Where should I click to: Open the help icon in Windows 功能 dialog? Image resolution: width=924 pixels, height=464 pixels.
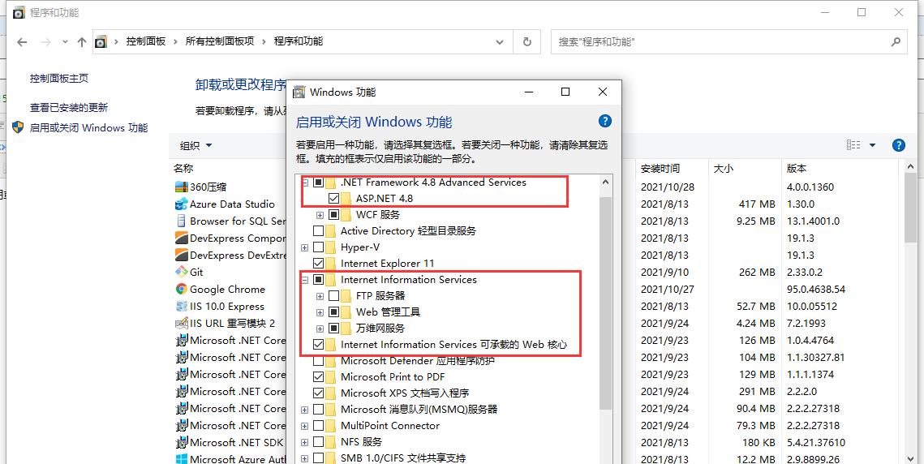tap(604, 122)
